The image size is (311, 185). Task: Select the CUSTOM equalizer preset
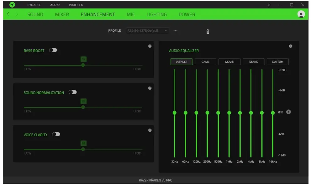coord(277,62)
